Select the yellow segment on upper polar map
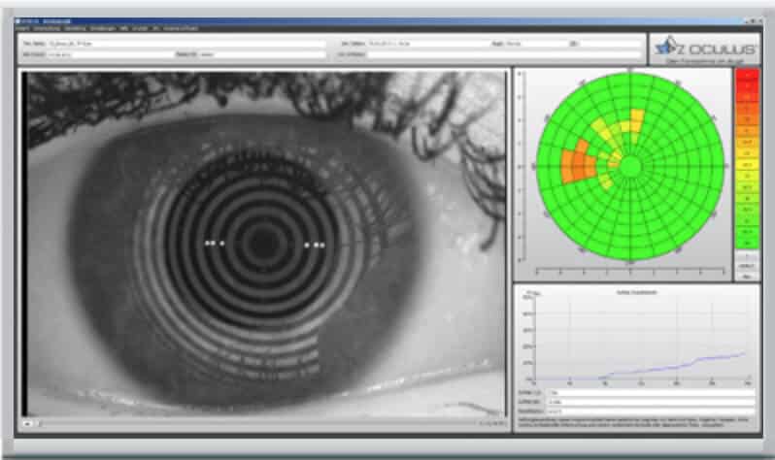Image resolution: width=775 pixels, height=460 pixels. pyautogui.click(x=633, y=120)
